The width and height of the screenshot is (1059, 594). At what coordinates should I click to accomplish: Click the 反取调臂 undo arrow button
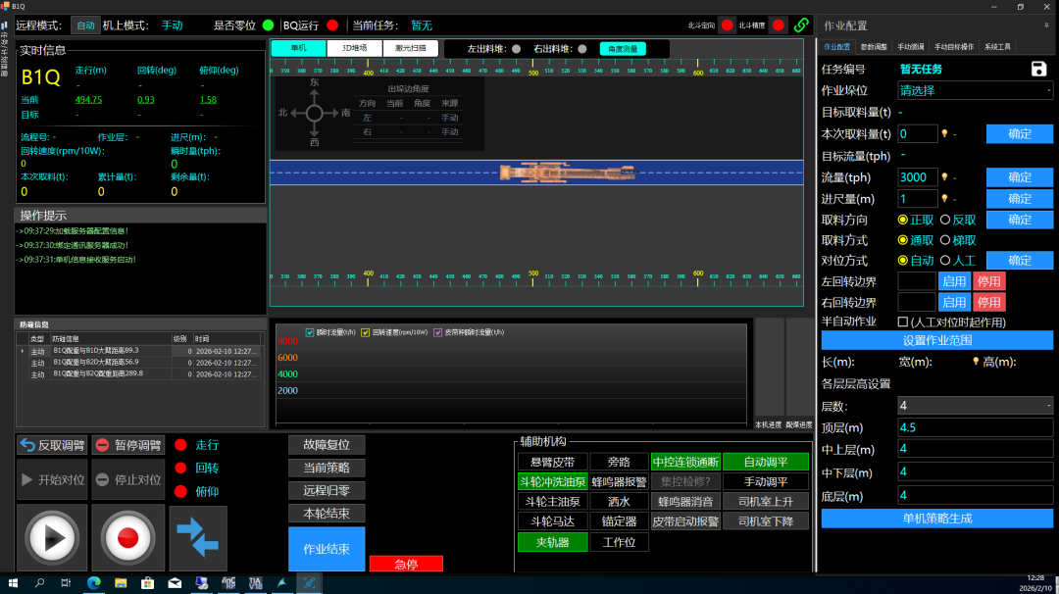[x=52, y=445]
